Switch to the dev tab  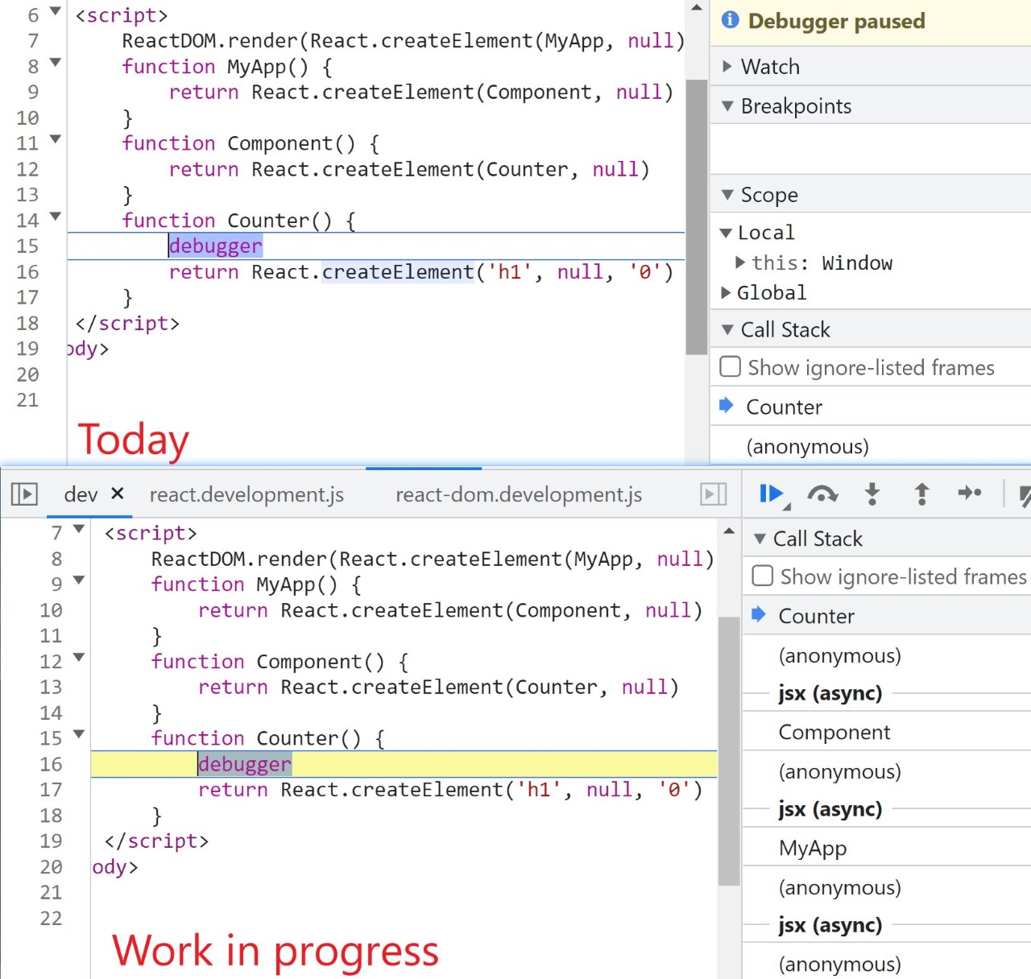(x=81, y=494)
